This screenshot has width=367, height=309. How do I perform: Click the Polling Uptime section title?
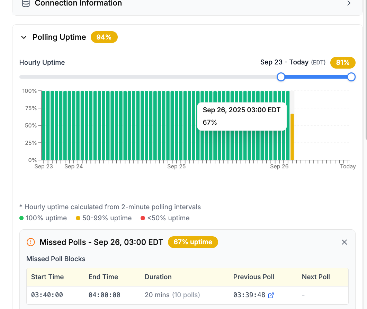pos(59,37)
